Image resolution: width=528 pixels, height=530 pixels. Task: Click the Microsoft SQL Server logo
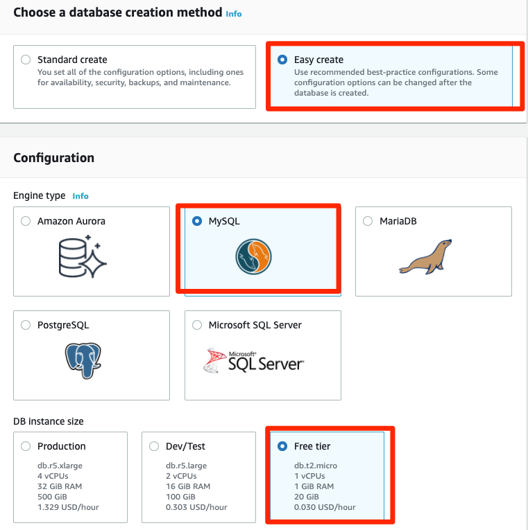254,360
